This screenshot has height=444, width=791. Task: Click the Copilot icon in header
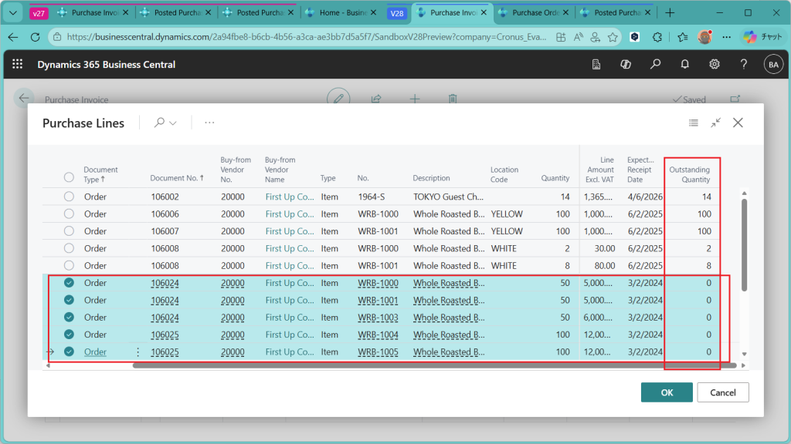pyautogui.click(x=626, y=65)
